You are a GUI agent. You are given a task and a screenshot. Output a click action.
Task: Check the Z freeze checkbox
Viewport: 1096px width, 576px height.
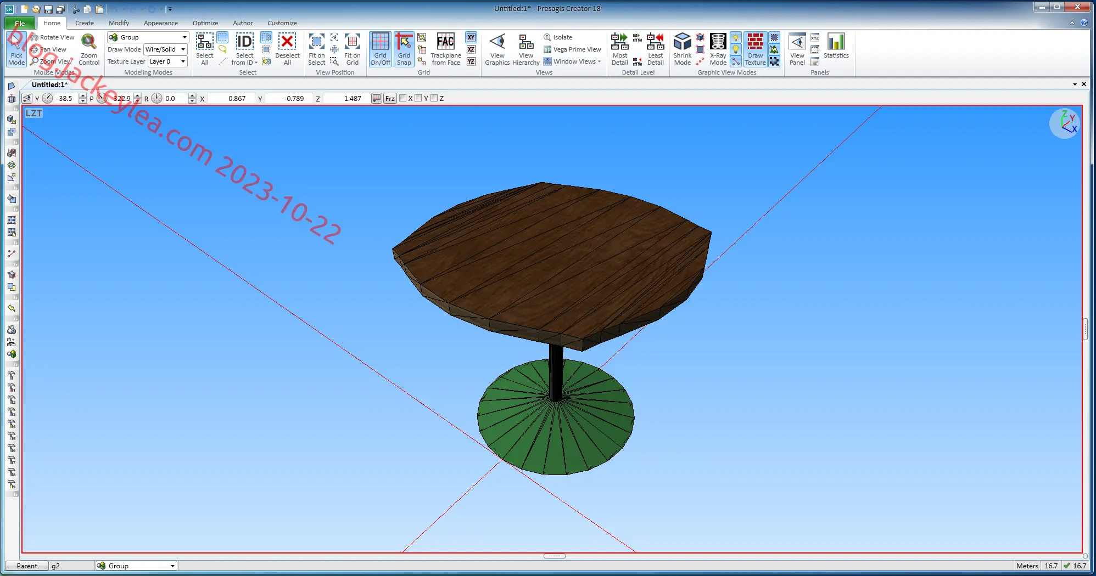(x=434, y=98)
